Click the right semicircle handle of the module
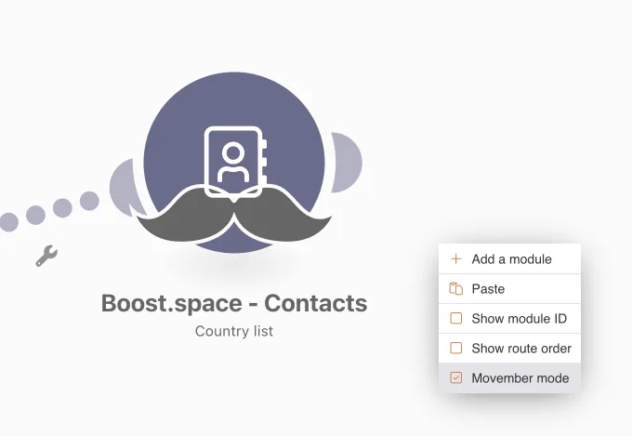The image size is (632, 436). [347, 163]
